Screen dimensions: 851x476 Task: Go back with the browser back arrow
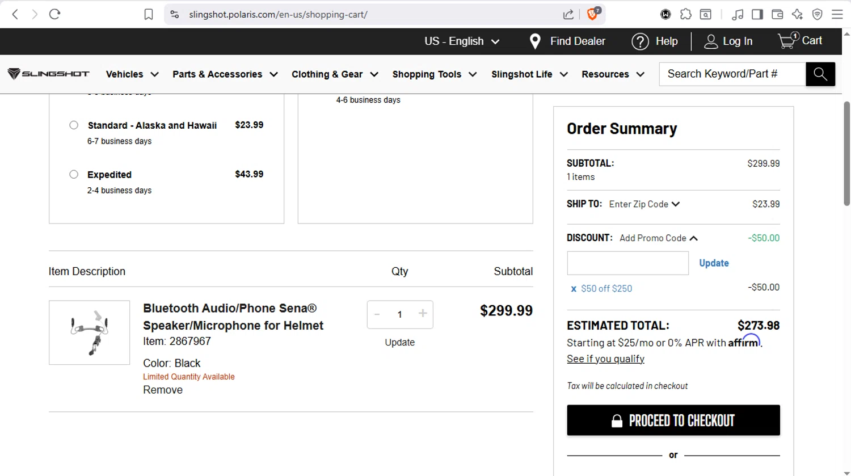pyautogui.click(x=15, y=14)
